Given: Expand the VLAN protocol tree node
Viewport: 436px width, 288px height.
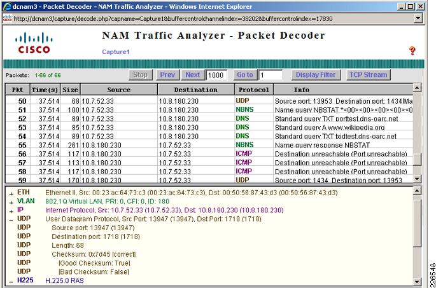Looking at the screenshot, I should coord(11,203).
